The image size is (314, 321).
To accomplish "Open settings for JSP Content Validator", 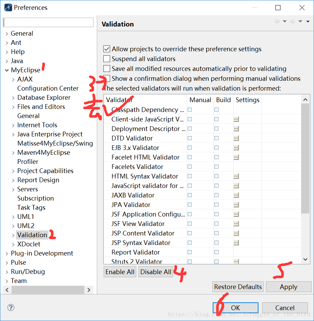I will 236,233.
